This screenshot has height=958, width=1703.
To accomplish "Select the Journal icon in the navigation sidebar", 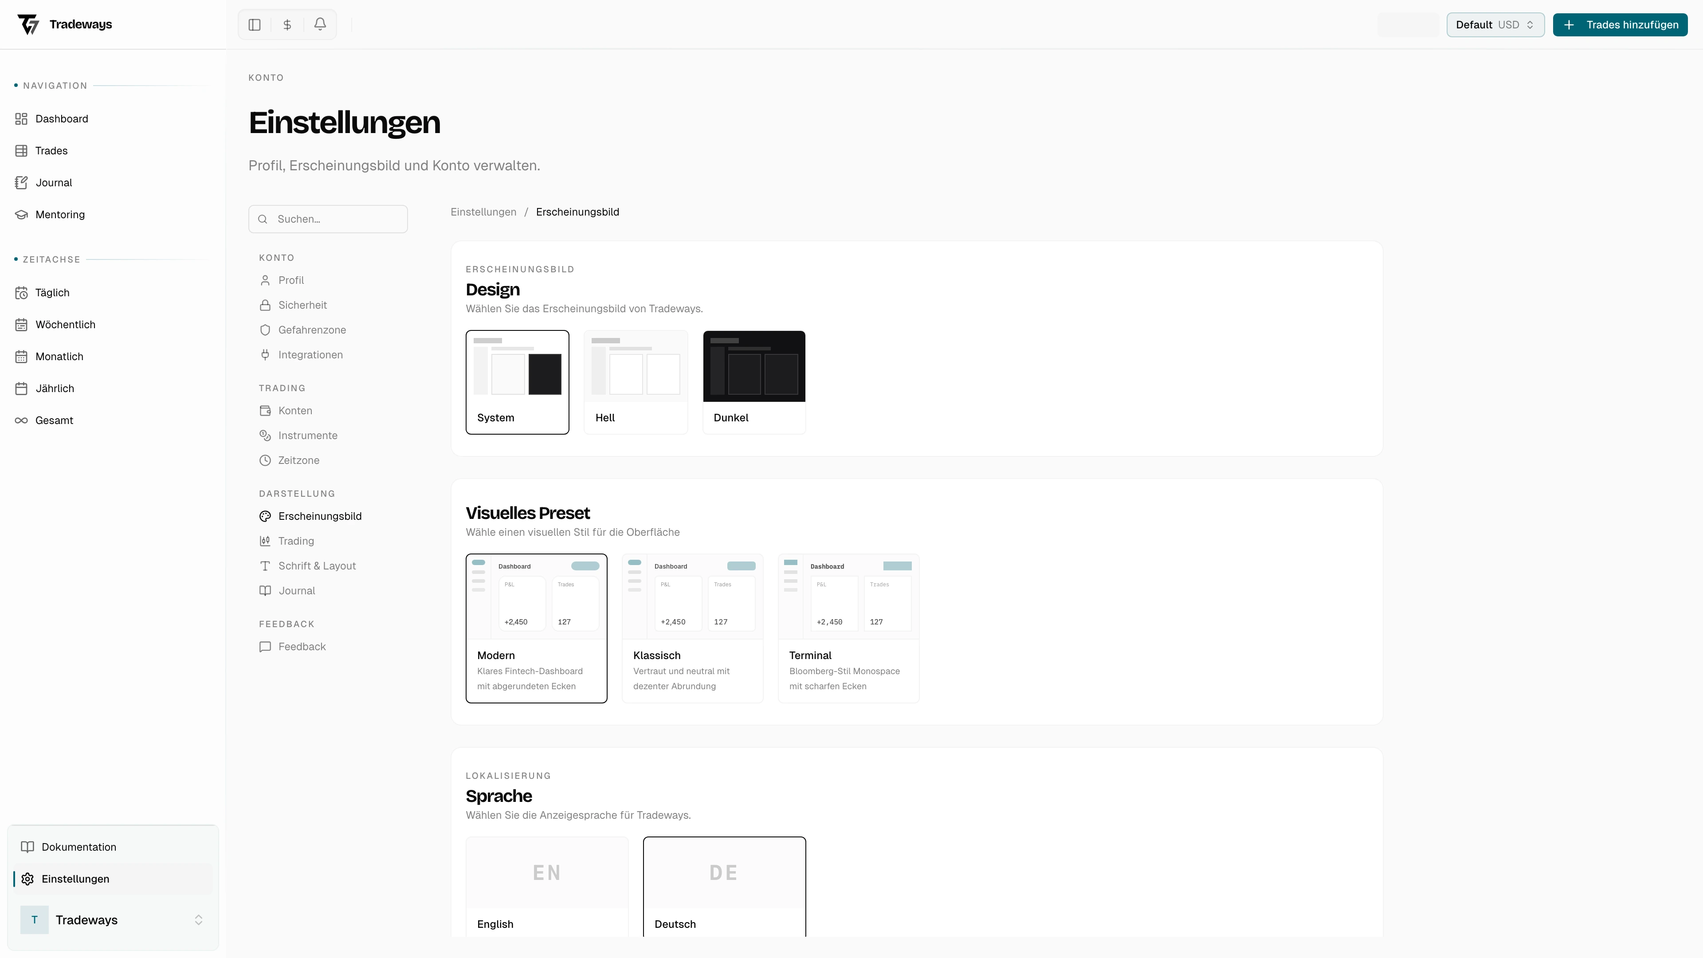I will pyautogui.click(x=22, y=182).
